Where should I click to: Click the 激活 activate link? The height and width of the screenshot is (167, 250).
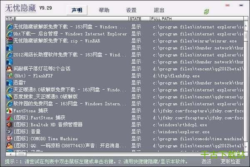point(206,162)
